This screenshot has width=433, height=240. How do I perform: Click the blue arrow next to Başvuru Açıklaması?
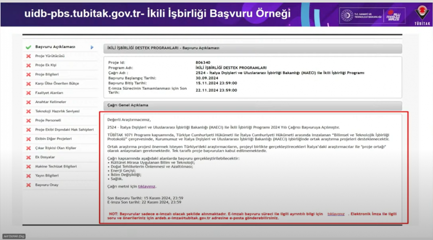click(92, 47)
